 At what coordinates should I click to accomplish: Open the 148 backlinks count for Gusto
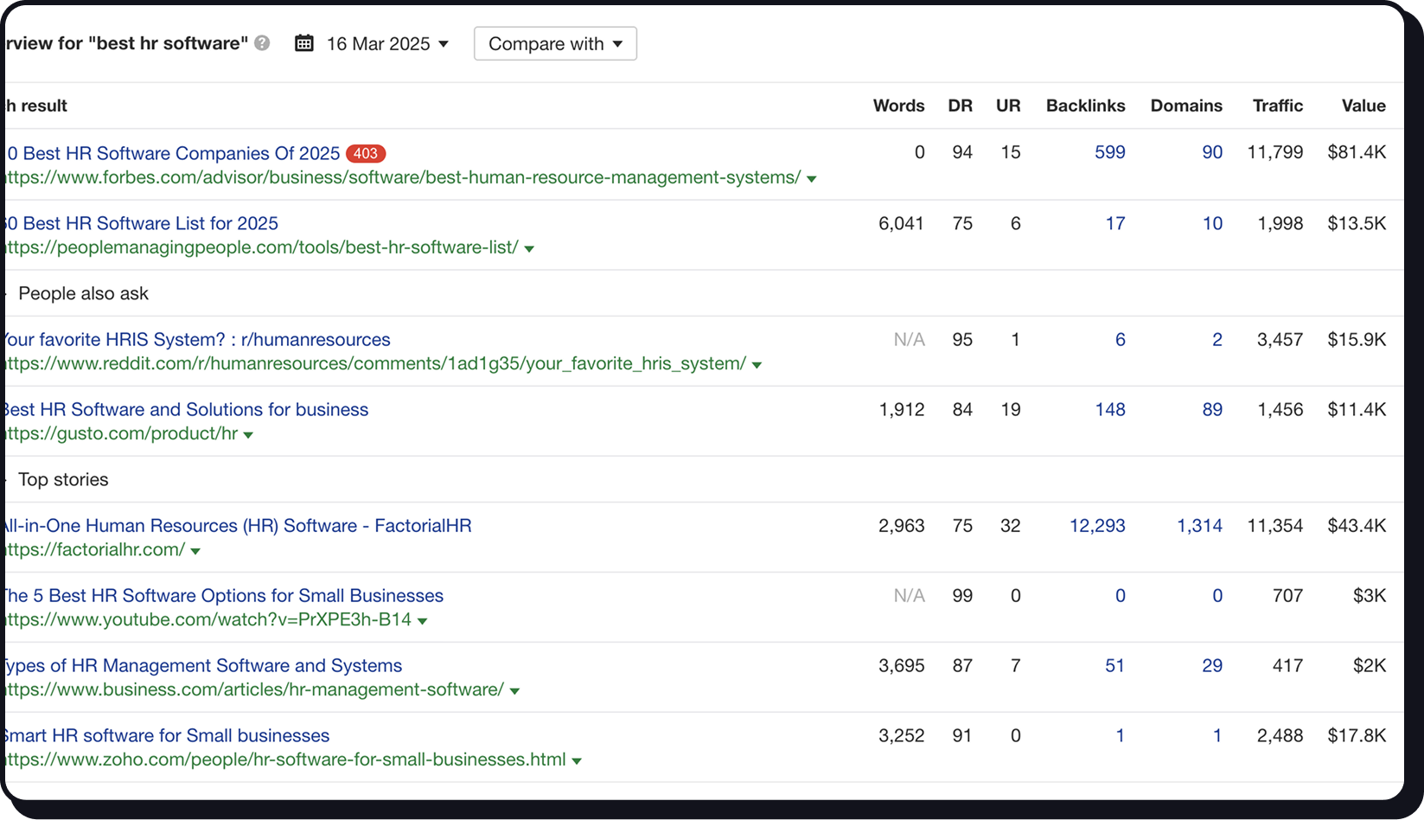pyautogui.click(x=1110, y=409)
